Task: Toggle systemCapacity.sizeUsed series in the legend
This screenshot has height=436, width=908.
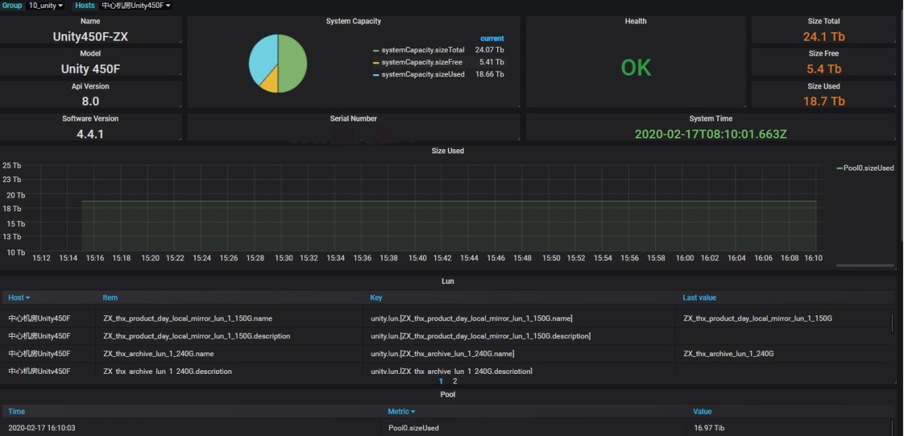Action: pyautogui.click(x=423, y=75)
